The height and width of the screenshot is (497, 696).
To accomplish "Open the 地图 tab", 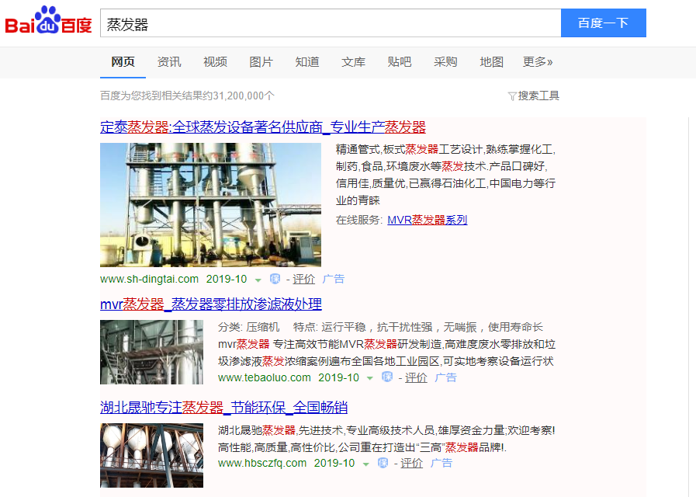I will (491, 62).
